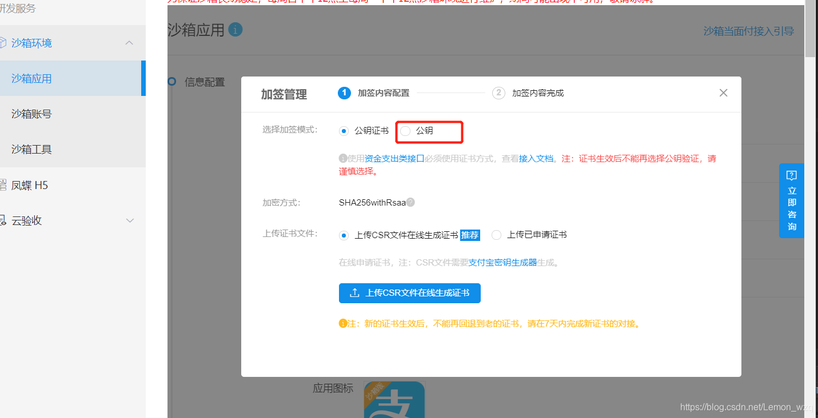818x418 pixels.
Task: Close the 加签管理 dialog
Action: click(x=723, y=93)
